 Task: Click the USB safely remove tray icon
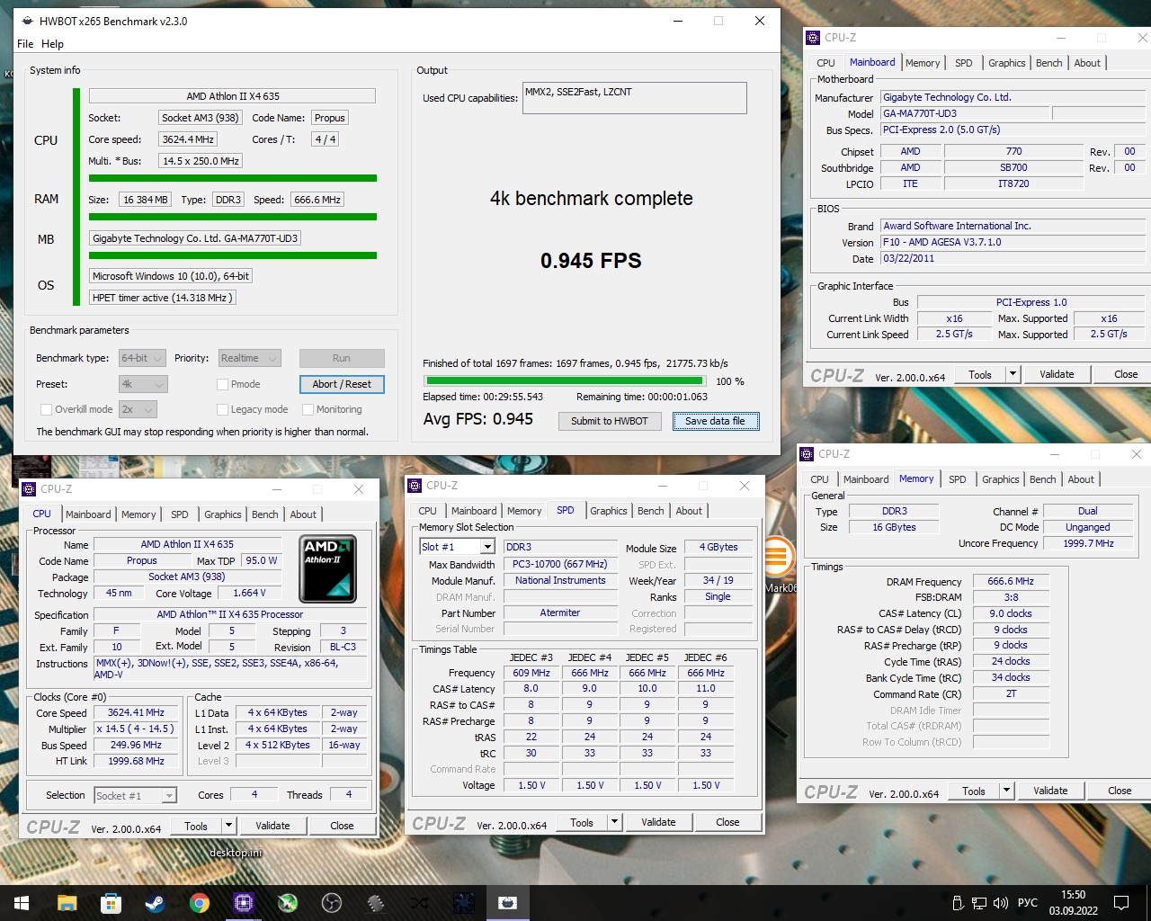coord(959,903)
